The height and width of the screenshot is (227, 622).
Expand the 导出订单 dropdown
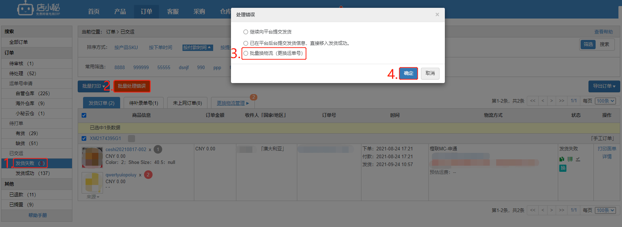coord(604,86)
